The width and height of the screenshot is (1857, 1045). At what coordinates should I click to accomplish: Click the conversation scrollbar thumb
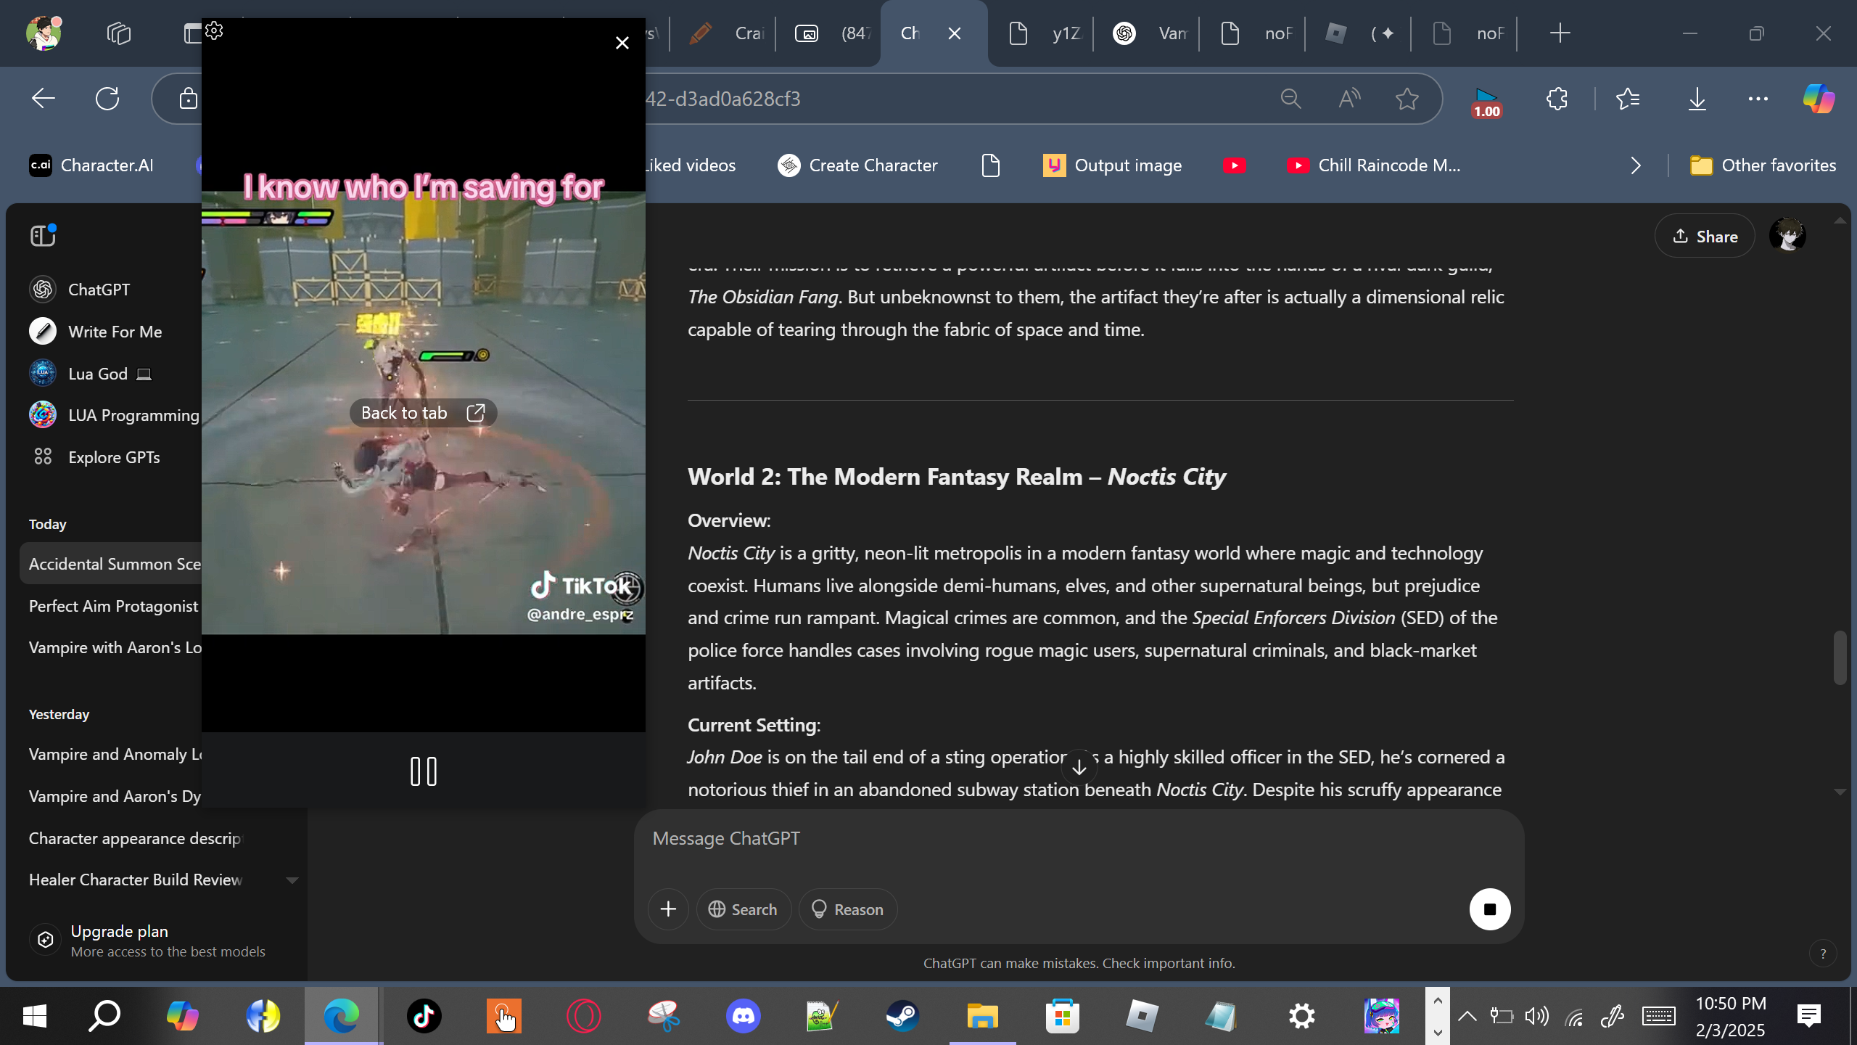(x=1840, y=657)
